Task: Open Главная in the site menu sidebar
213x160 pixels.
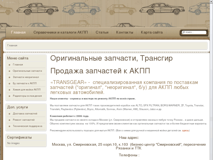Action: (x=18, y=65)
